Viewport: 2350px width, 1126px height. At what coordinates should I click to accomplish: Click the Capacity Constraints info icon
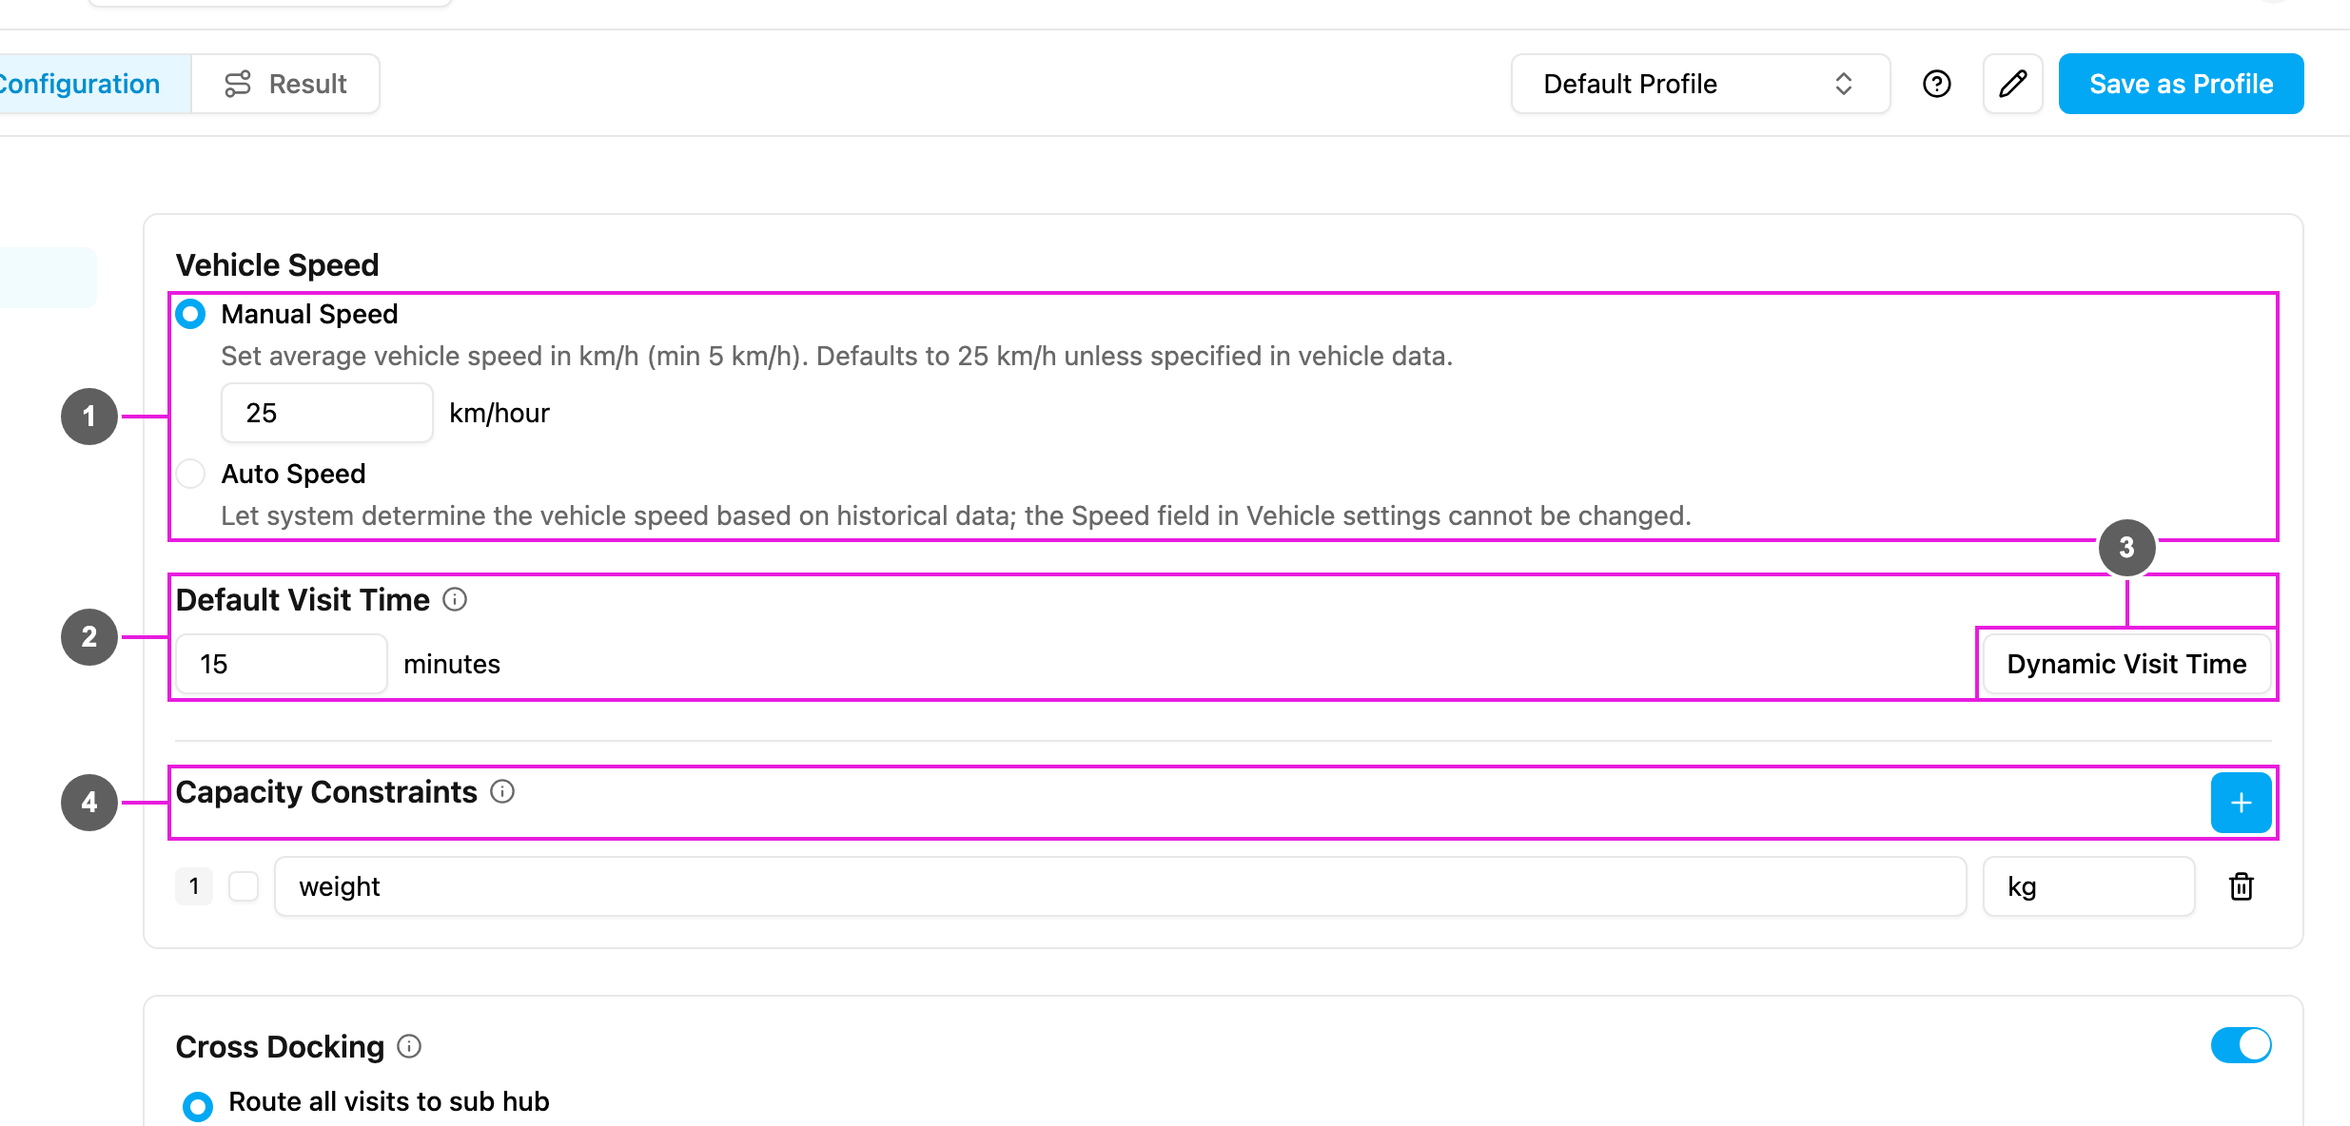[502, 791]
